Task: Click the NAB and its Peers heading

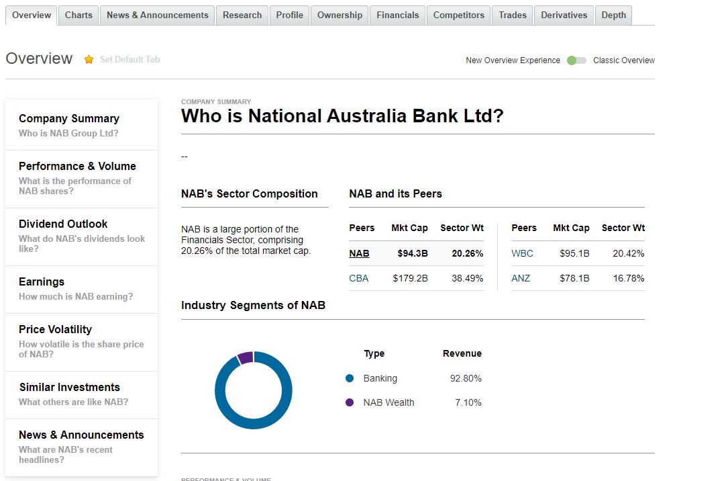Action: (396, 193)
